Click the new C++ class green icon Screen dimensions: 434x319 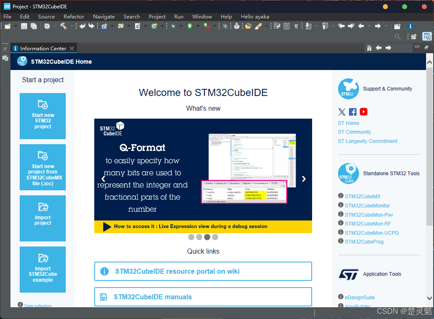click(x=154, y=26)
